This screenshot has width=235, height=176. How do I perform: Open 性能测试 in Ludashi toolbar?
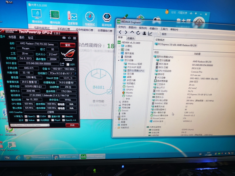(x=90, y=19)
